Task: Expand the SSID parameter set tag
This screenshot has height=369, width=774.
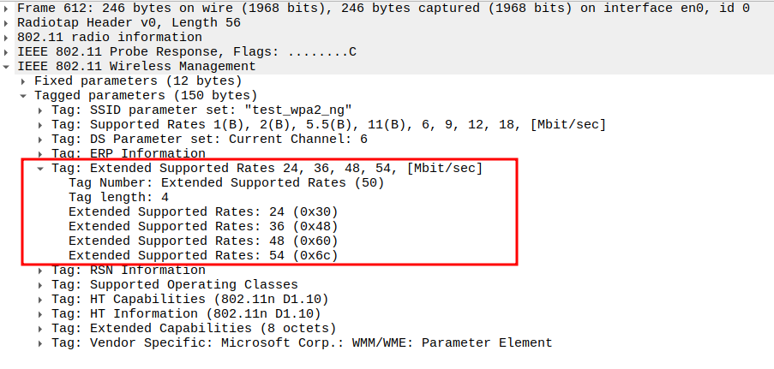Action: [x=41, y=110]
